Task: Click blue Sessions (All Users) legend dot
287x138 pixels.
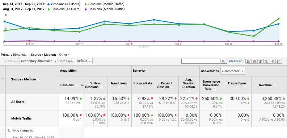Action: (48, 4)
